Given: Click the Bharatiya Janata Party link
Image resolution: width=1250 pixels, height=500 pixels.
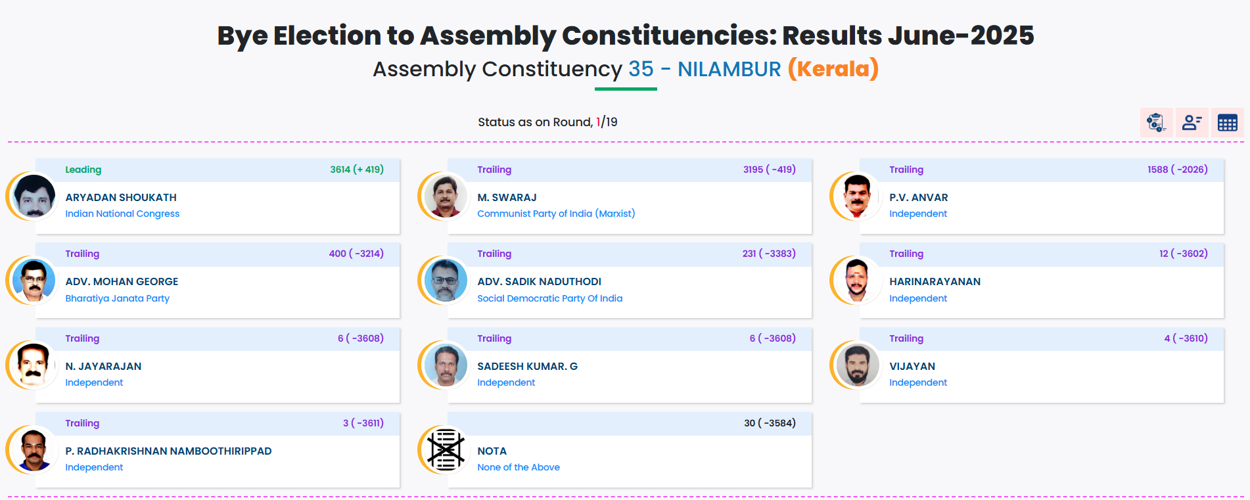Looking at the screenshot, I should 117,298.
